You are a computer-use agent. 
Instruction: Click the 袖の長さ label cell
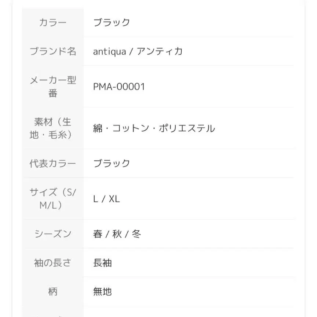pos(53,263)
